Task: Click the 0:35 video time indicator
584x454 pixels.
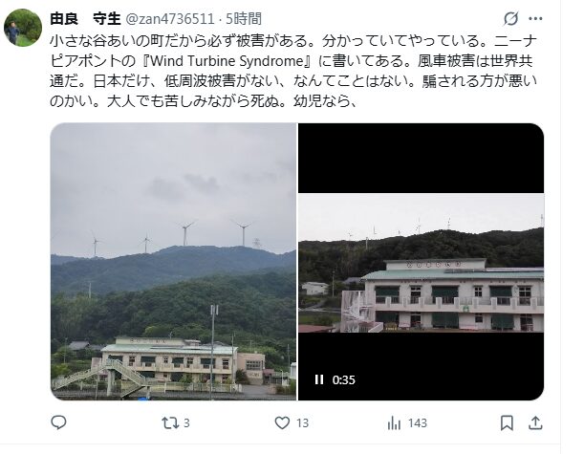Action: click(x=343, y=379)
